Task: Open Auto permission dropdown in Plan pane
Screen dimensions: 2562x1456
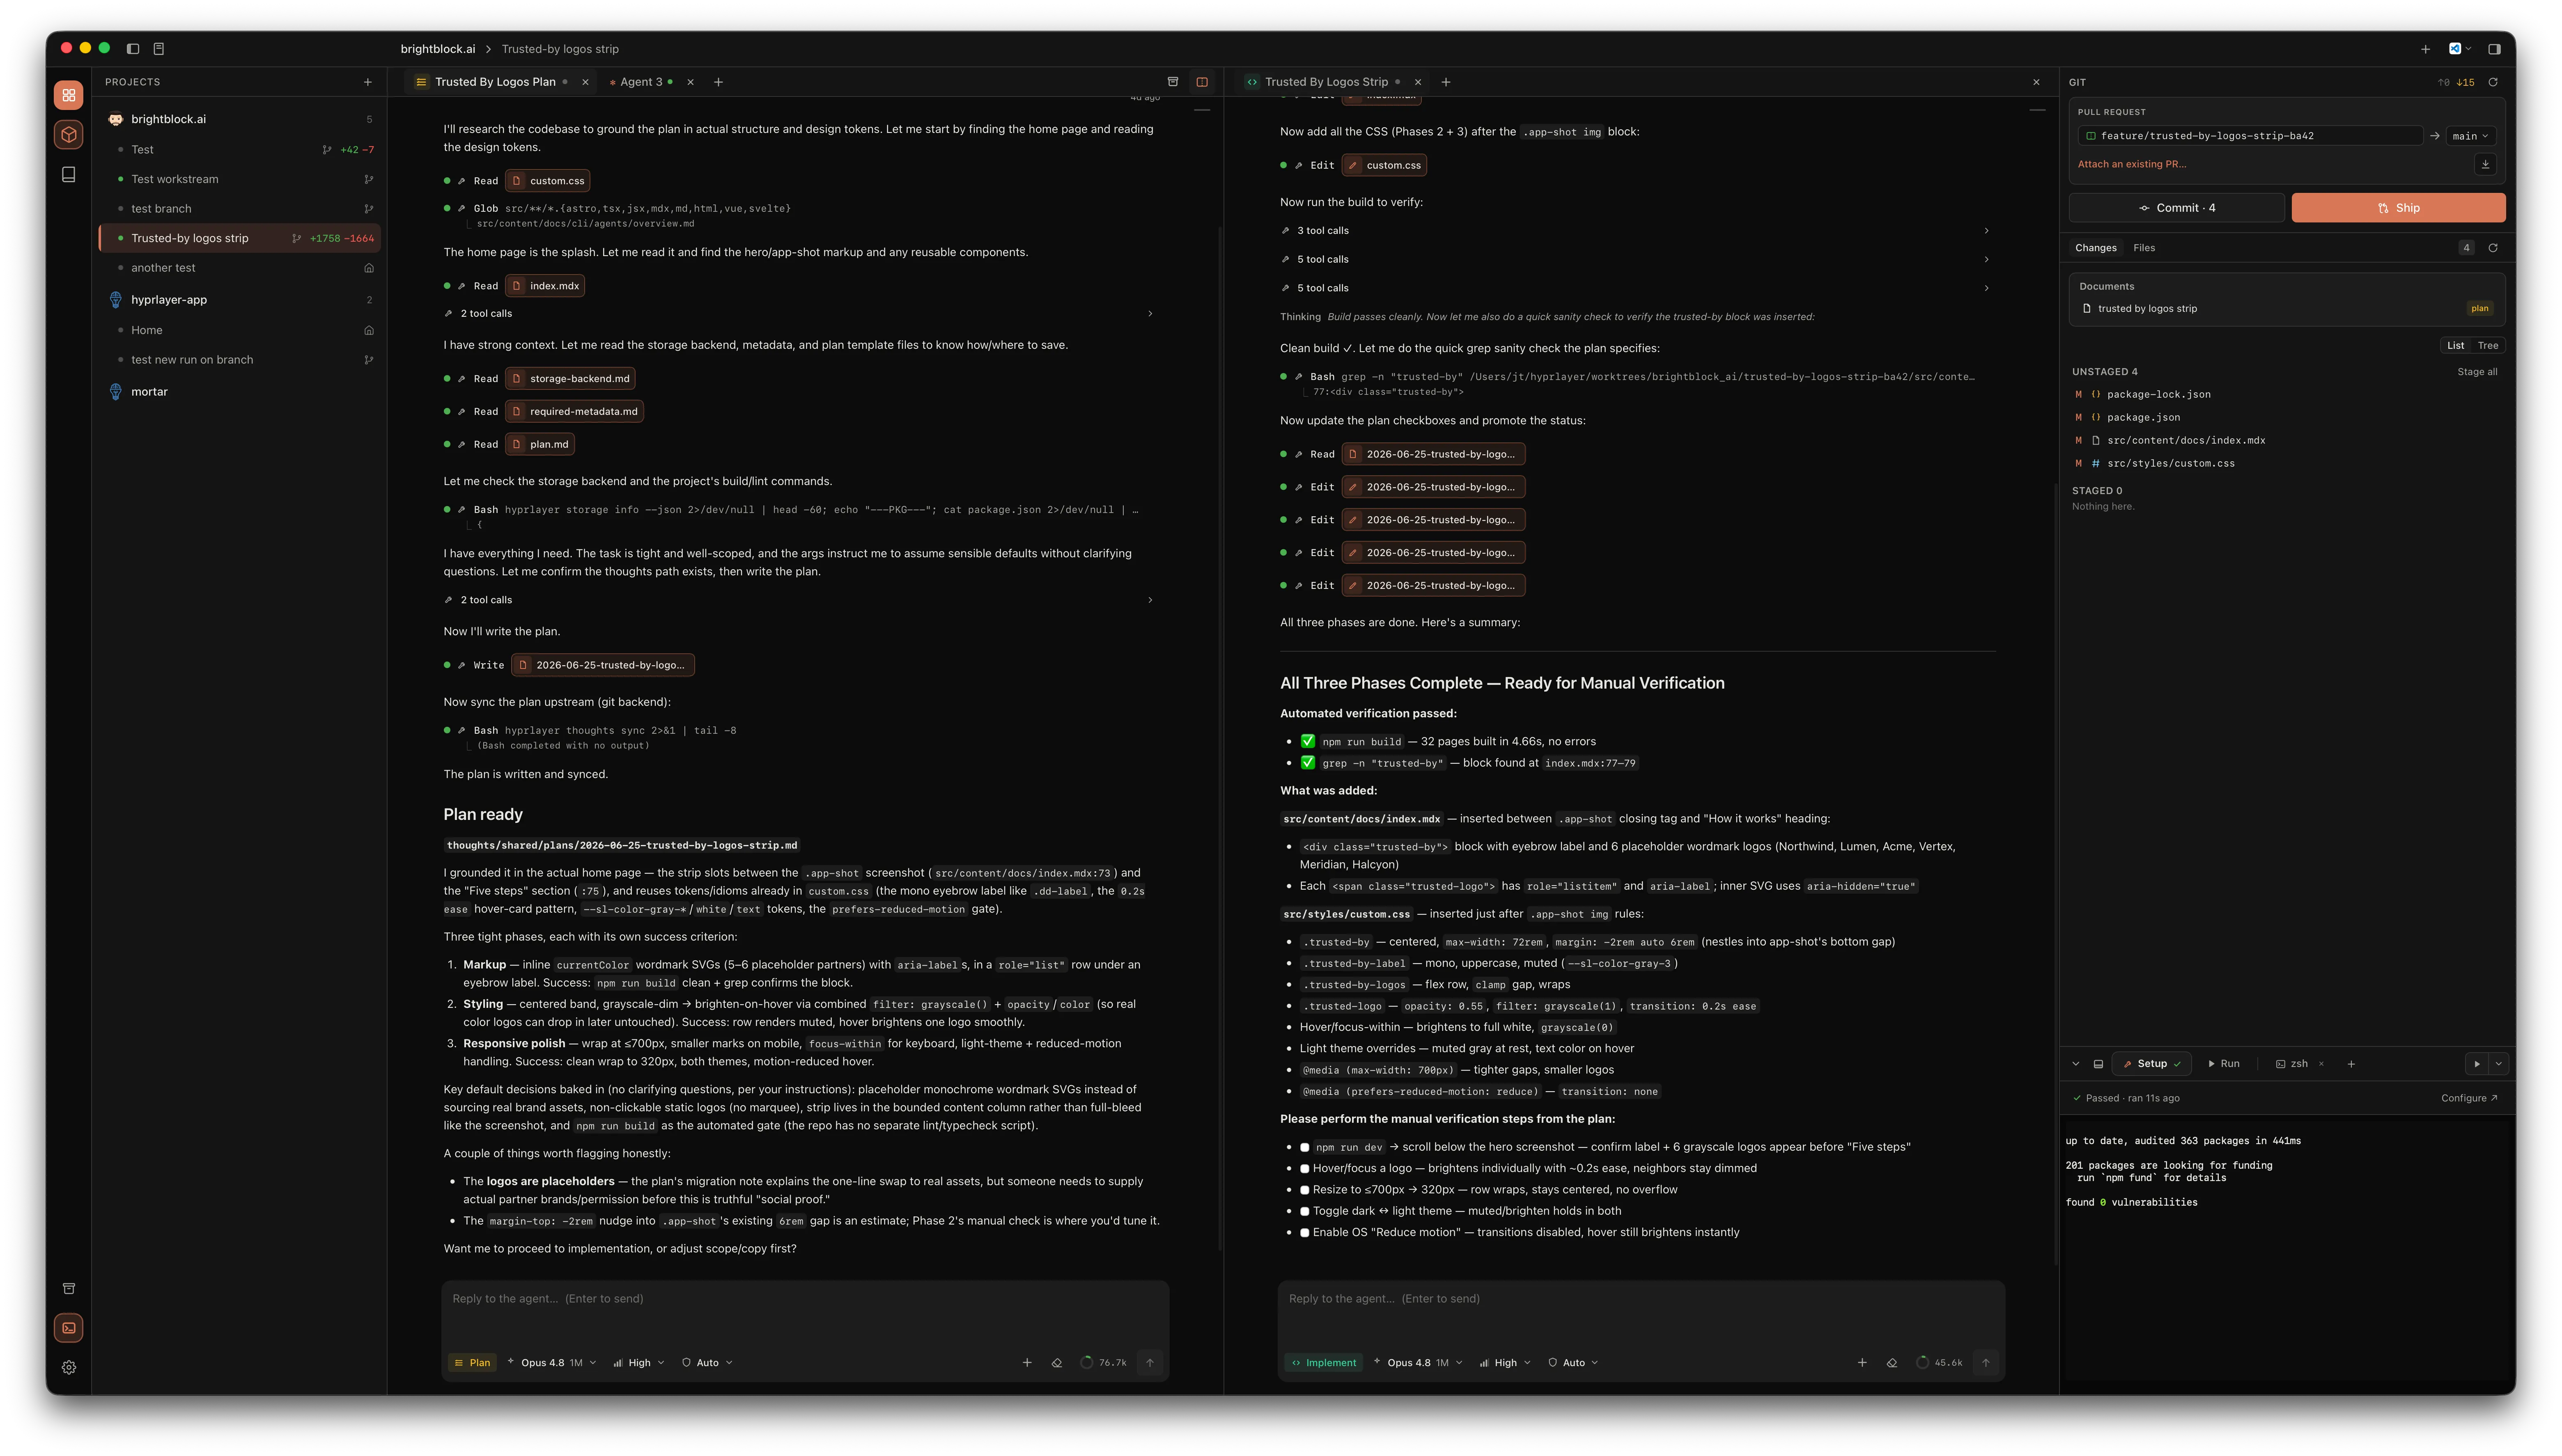Action: coord(707,1362)
